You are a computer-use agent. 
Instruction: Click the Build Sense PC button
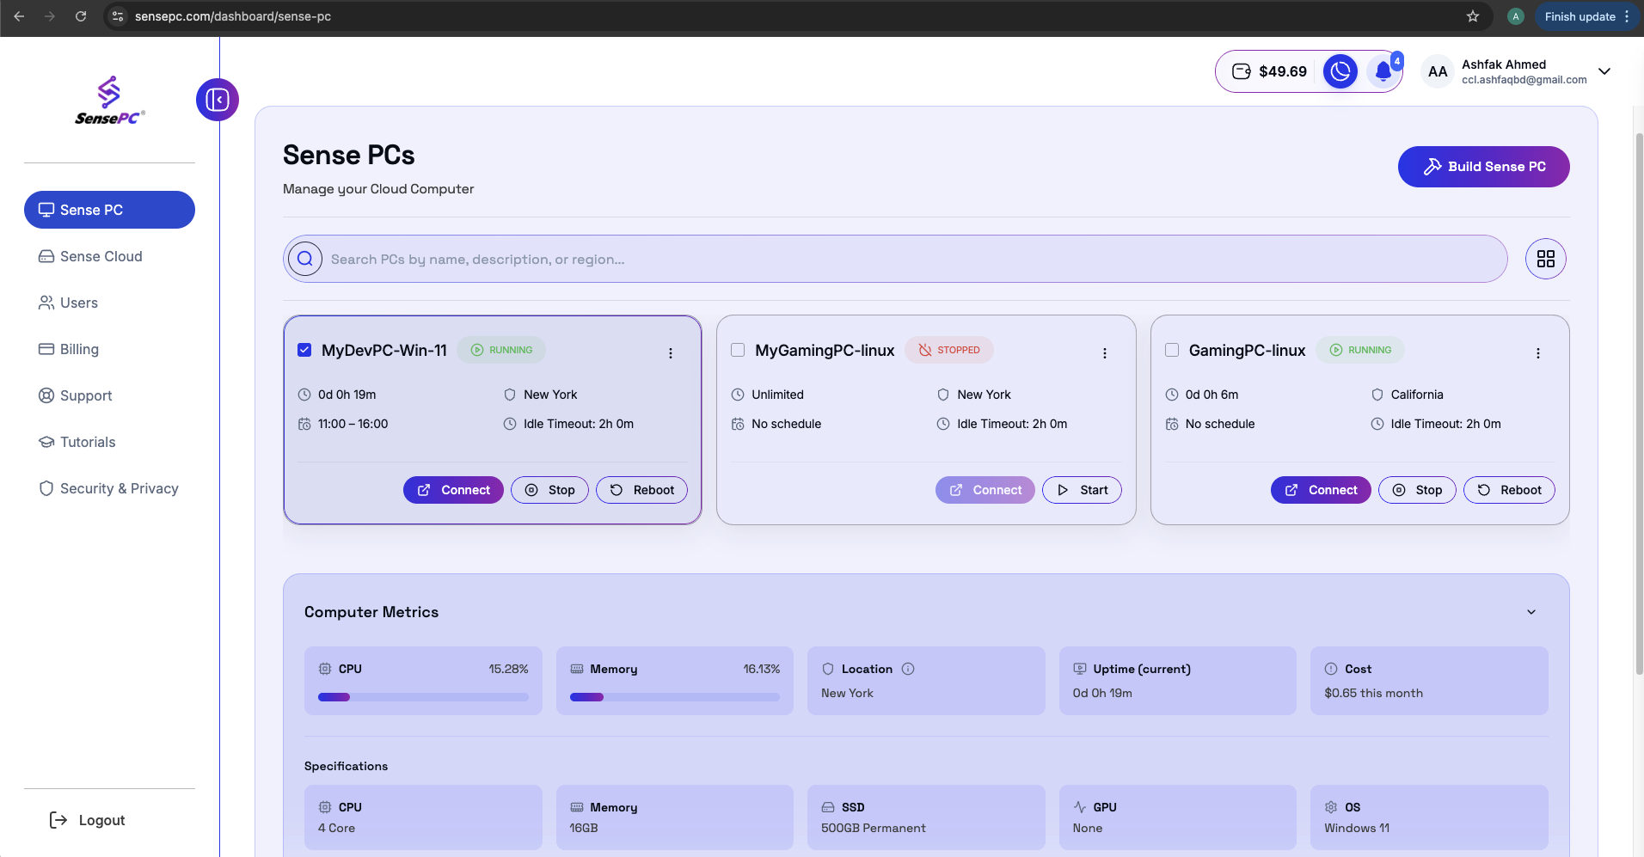pyautogui.click(x=1483, y=167)
